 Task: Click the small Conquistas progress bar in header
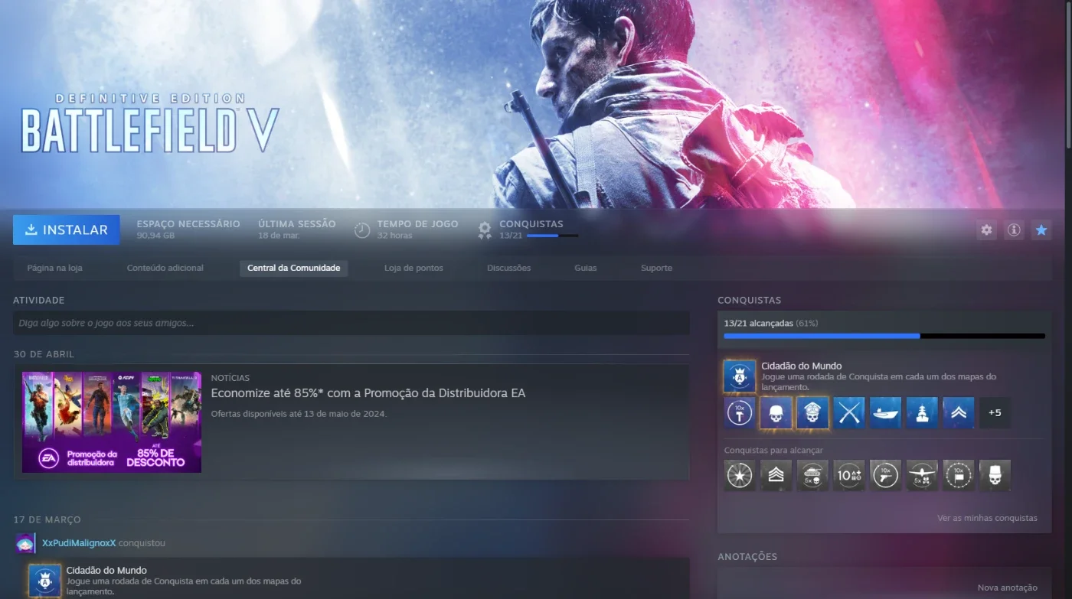coord(552,236)
